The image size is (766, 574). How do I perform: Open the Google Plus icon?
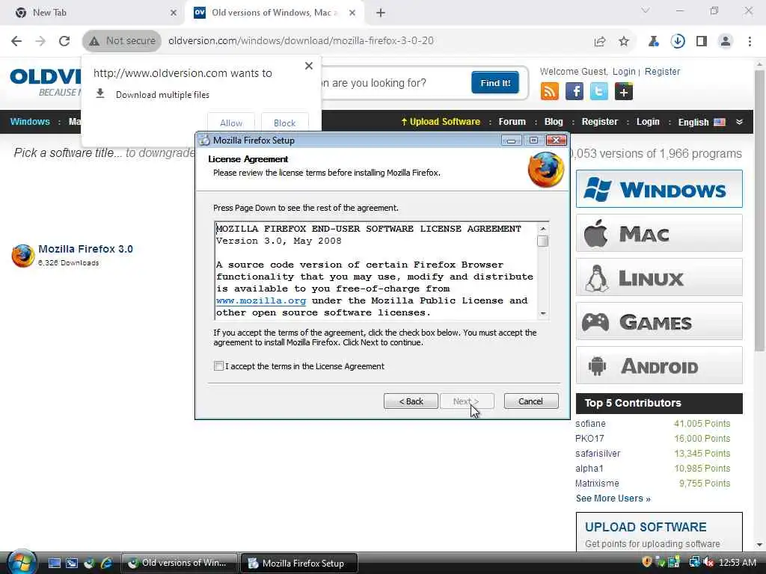(624, 91)
